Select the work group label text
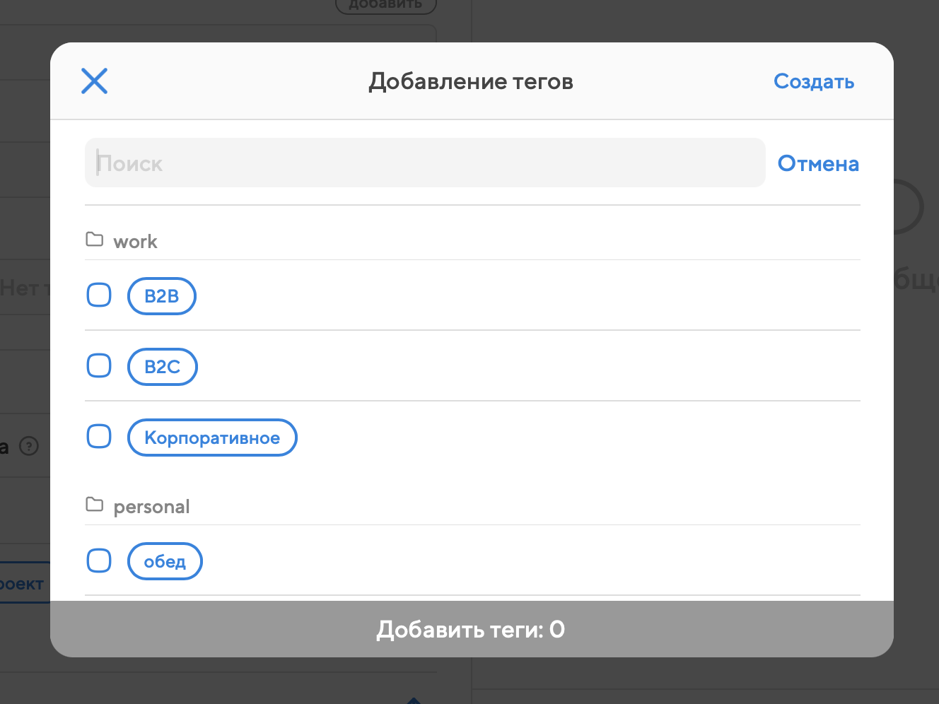Image resolution: width=939 pixels, height=704 pixels. 135,242
